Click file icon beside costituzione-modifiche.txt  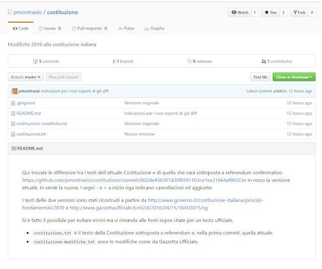pyautogui.click(x=13, y=124)
